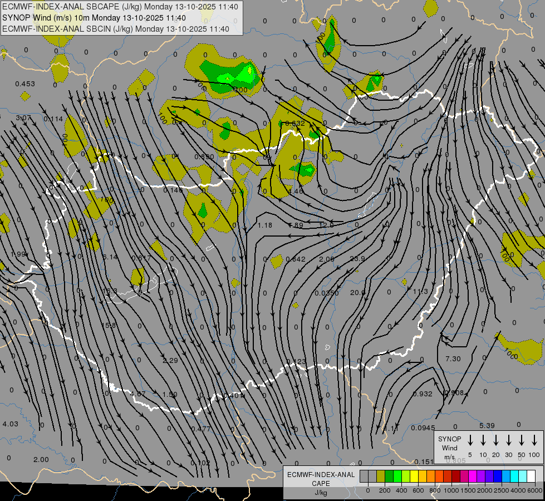Image resolution: width=545 pixels, height=501 pixels.
Task: Pick the pure yellow CAPE legend swatch
Action: (414, 476)
